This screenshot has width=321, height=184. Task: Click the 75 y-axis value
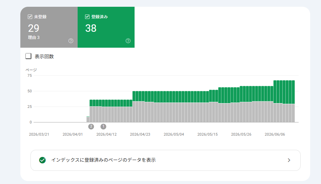click(x=30, y=75)
